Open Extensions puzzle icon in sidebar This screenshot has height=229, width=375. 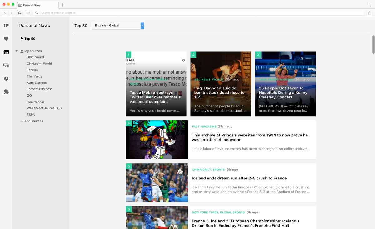pos(6,92)
